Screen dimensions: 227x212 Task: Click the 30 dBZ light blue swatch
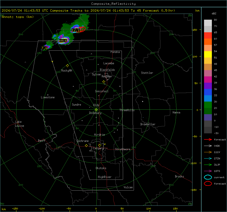tap(208, 98)
